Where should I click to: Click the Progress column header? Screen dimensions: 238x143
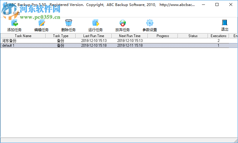[163, 36]
